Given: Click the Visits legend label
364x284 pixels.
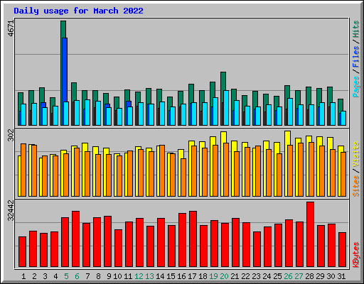Looking at the screenshot, I should [356, 155].
